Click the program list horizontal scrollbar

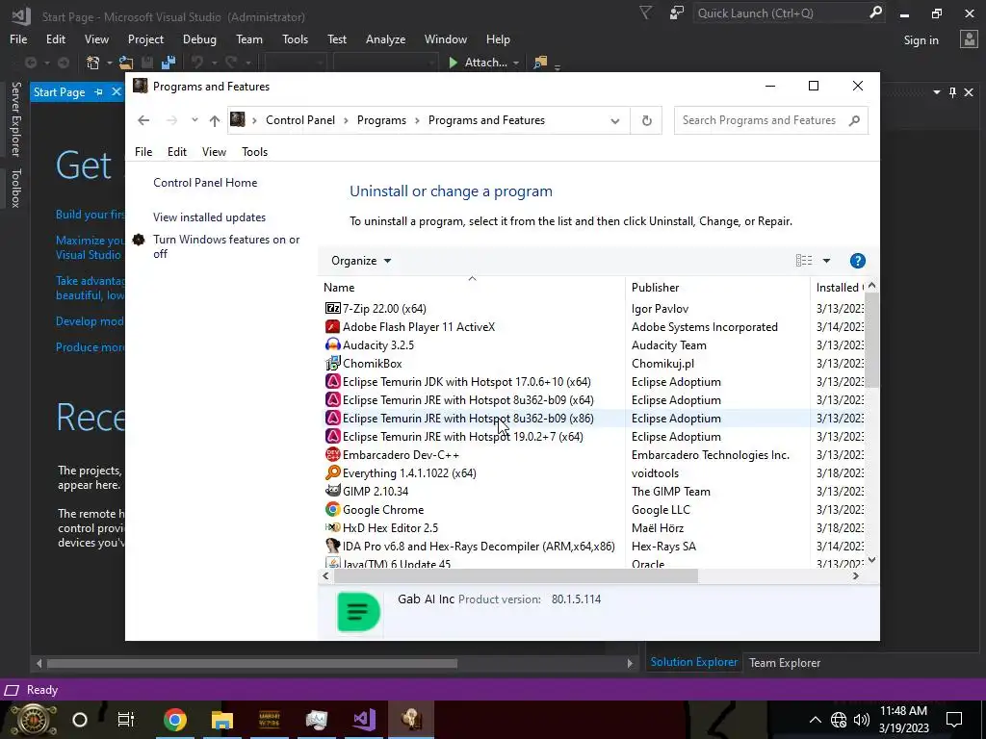(516, 575)
